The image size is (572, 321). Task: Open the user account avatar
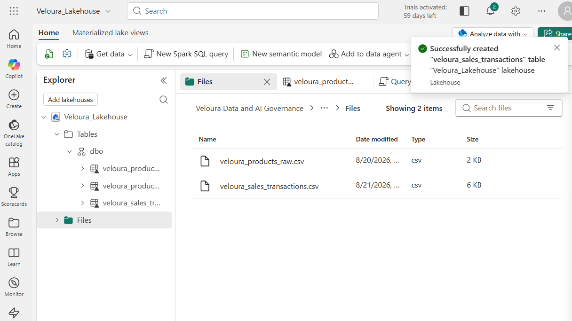point(565,11)
